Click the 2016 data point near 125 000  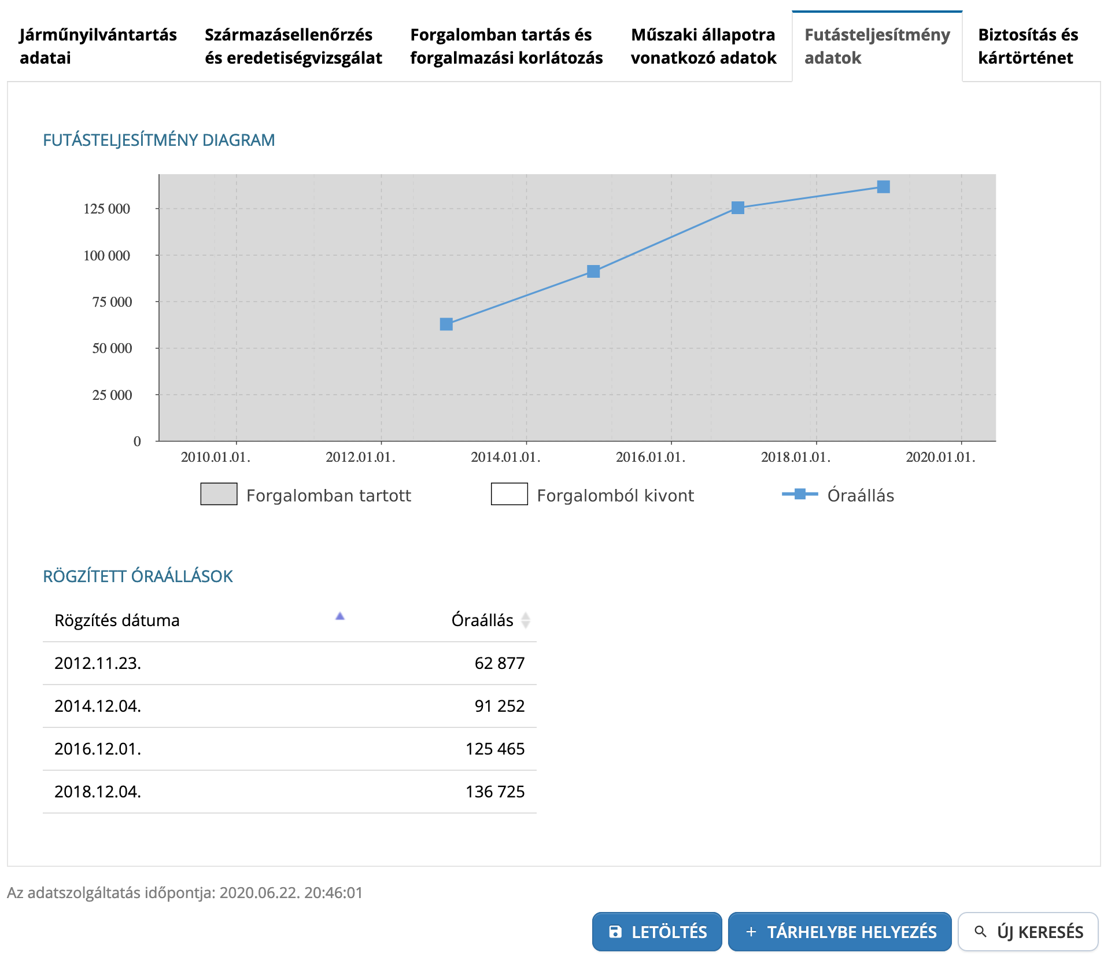tap(738, 208)
